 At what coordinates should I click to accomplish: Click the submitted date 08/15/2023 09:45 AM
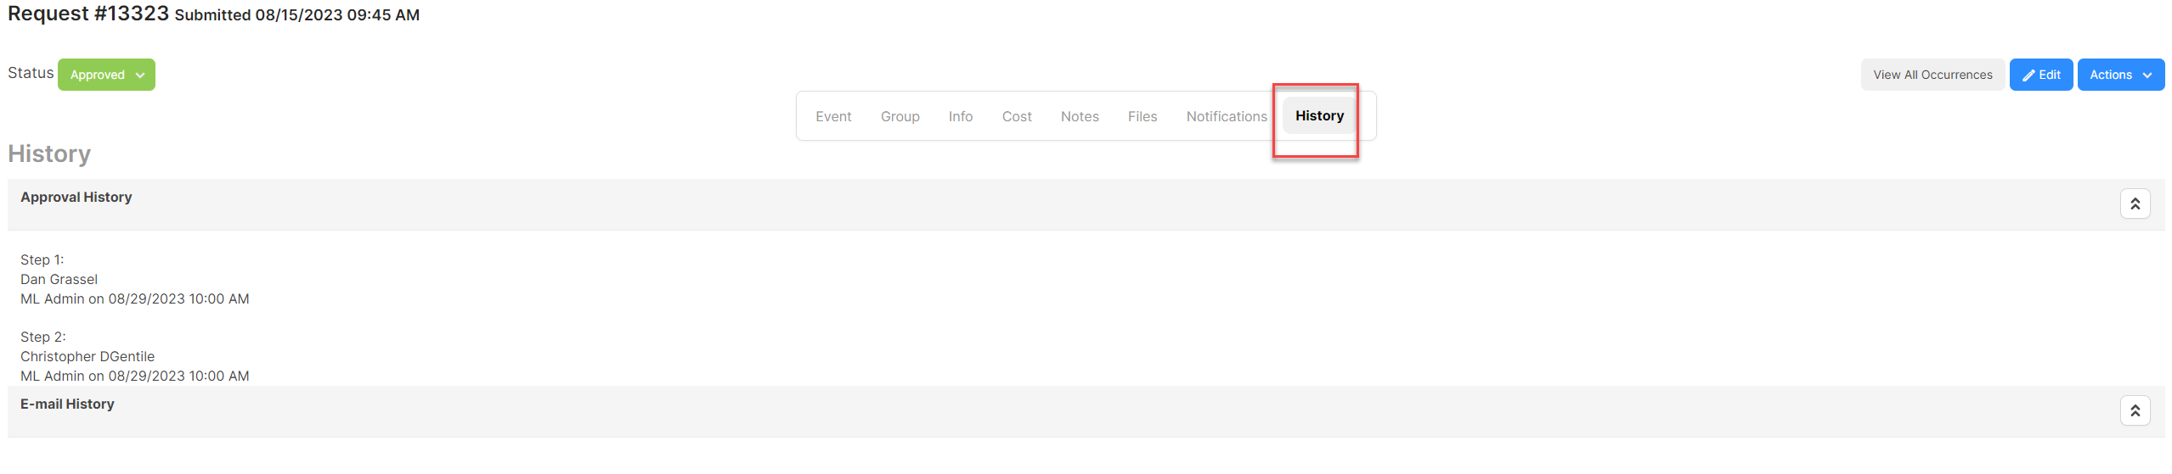click(337, 15)
